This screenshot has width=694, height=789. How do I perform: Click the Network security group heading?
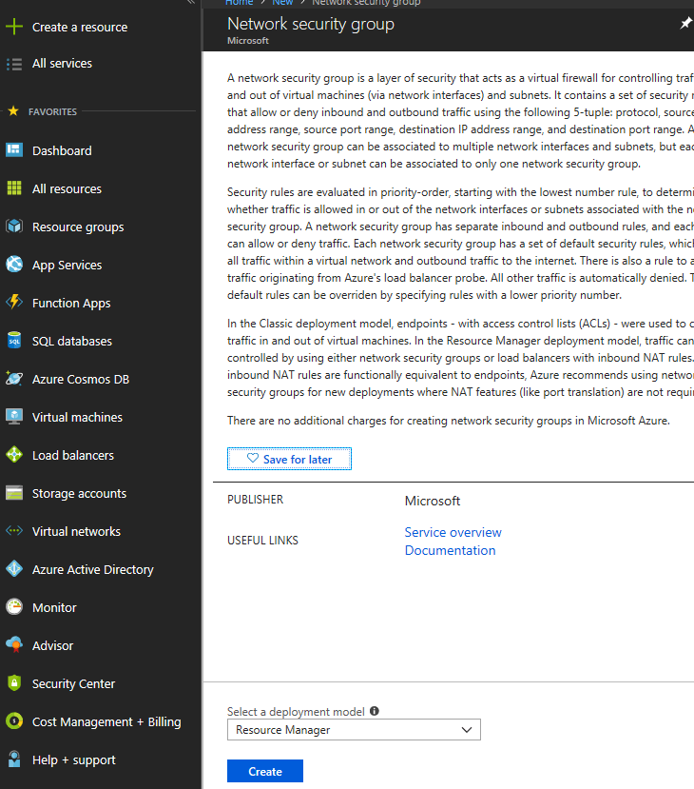pyautogui.click(x=311, y=24)
